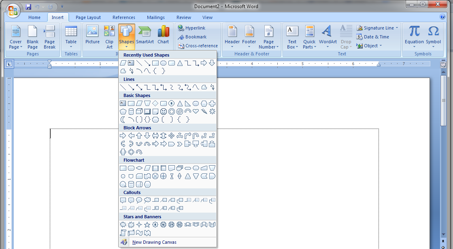
Task: Select the smiley face in Basic Shapes
Action: pyautogui.click(x=164, y=112)
